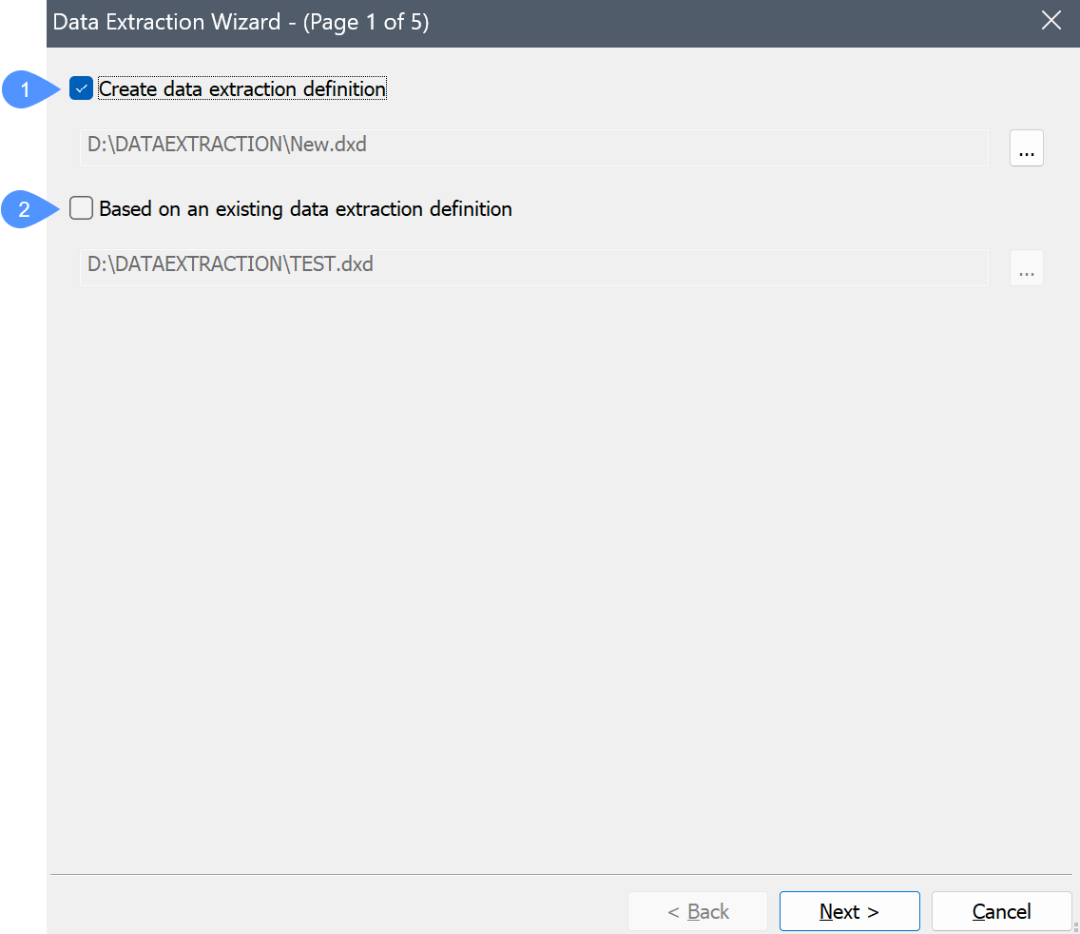Click the Page 1 of 5 indicator
1080x934 pixels.
(x=366, y=22)
